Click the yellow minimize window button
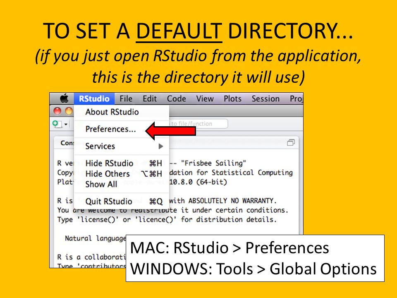The height and width of the screenshot is (298, 397). (x=69, y=111)
